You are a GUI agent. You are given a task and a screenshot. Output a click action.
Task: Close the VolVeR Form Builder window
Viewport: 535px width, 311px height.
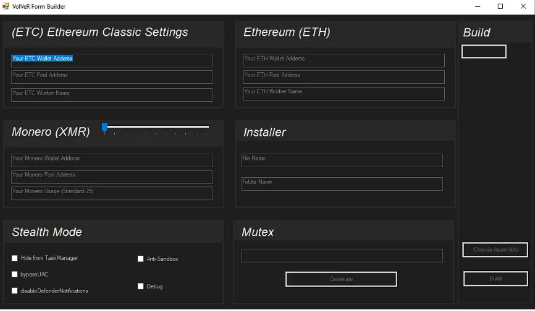[523, 6]
